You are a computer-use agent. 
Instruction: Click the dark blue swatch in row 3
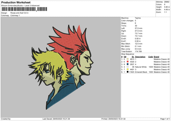tap(128, 64)
